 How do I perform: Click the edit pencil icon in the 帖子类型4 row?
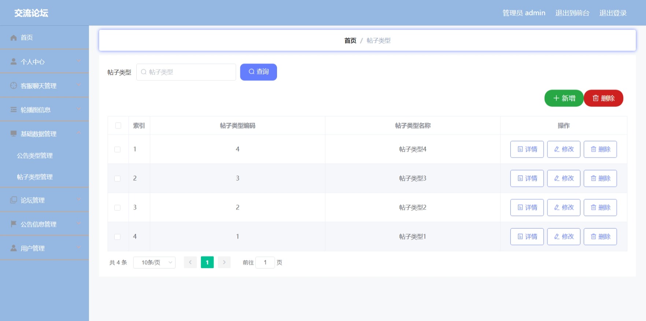click(557, 149)
